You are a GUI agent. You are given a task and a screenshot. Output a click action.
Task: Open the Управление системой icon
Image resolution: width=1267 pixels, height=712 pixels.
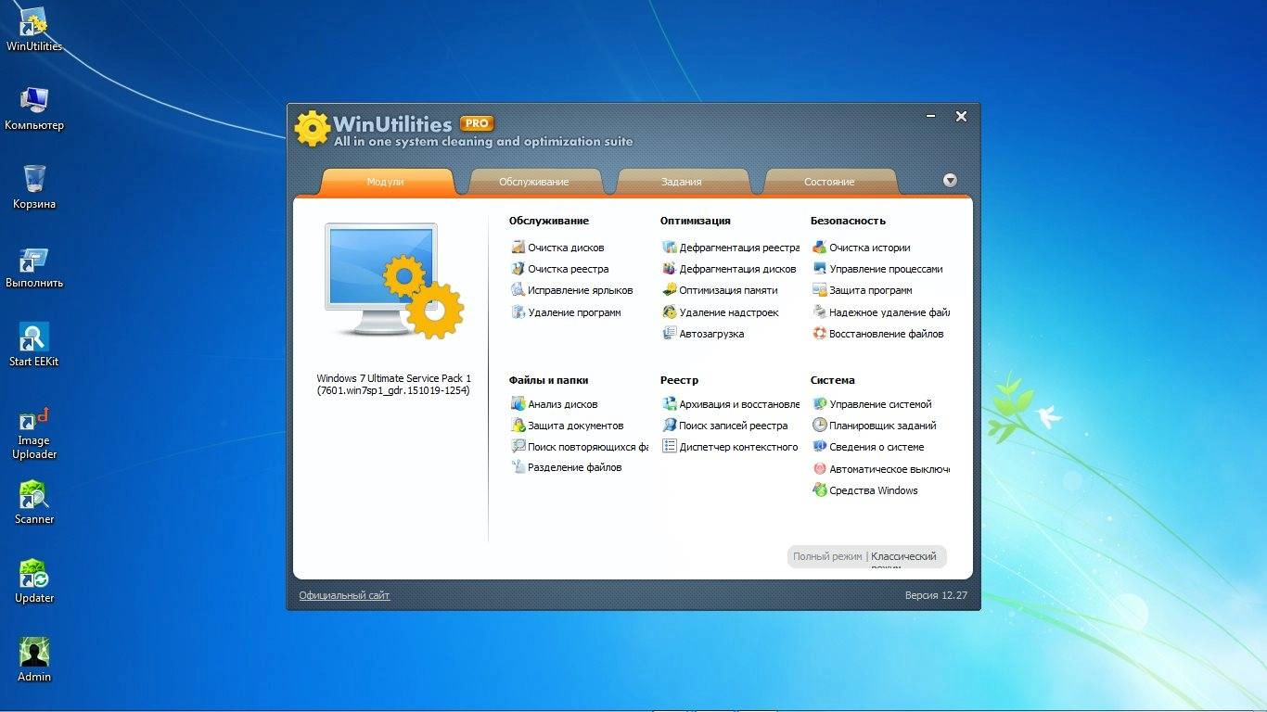point(820,404)
